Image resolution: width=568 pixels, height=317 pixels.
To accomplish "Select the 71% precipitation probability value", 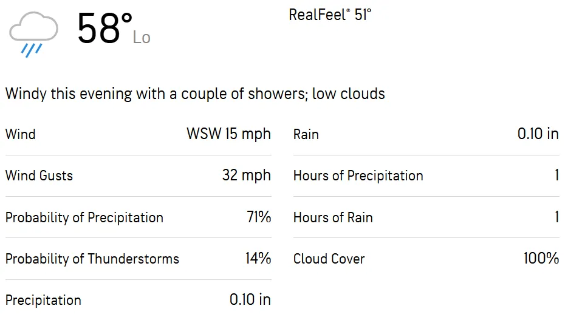I will [258, 217].
